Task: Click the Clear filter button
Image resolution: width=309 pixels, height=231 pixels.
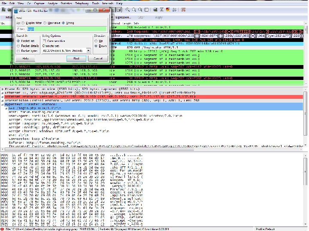Action: 141,17
